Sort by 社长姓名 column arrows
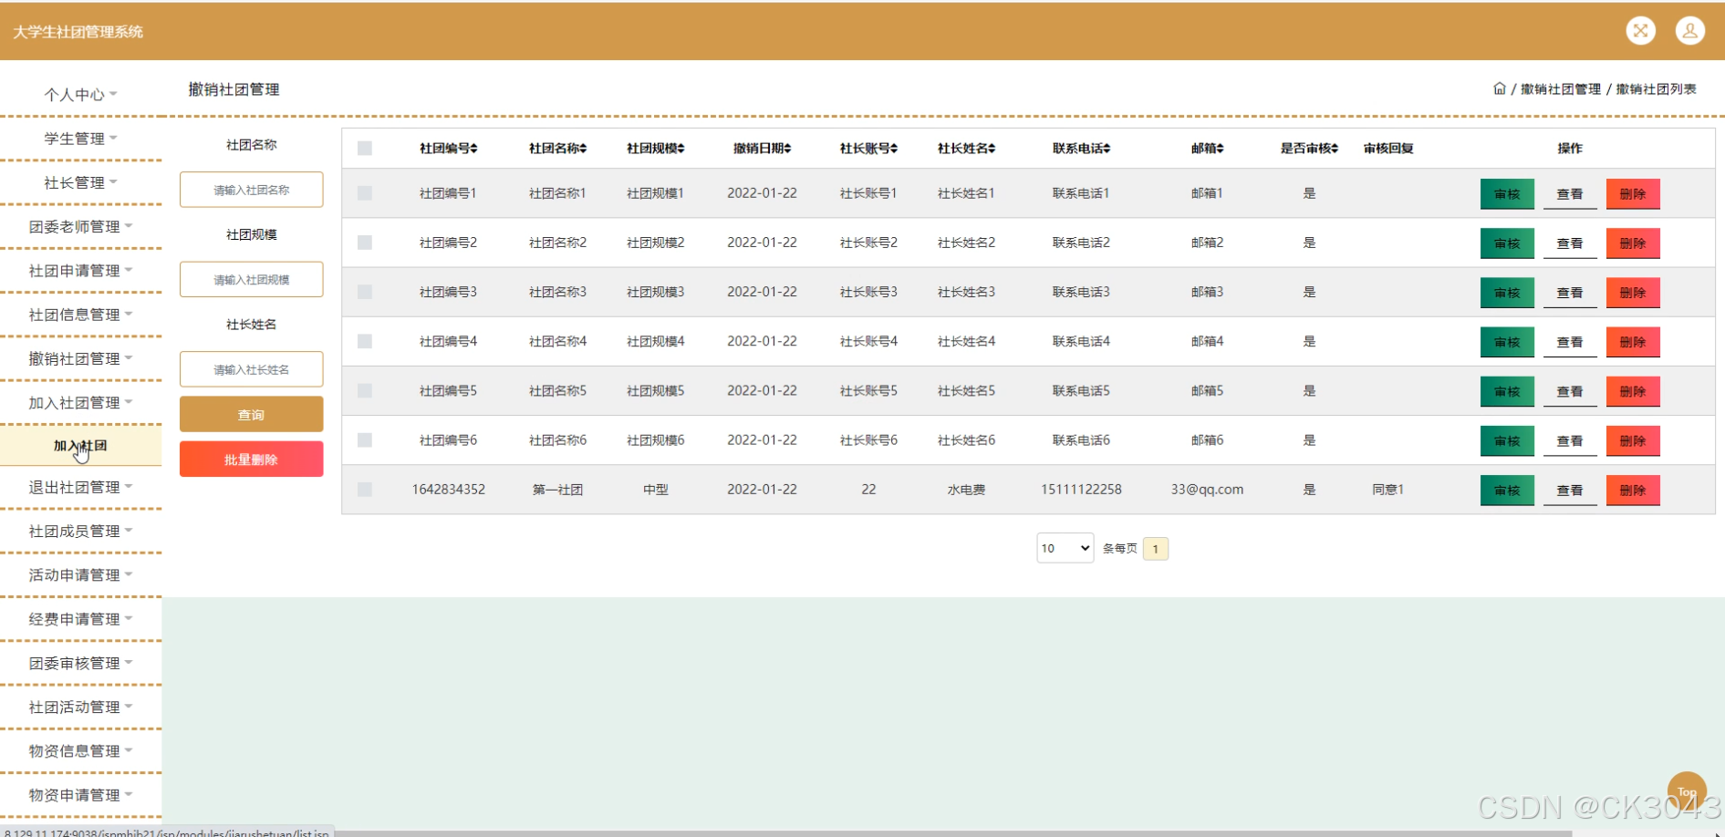The height and width of the screenshot is (837, 1725). point(992,149)
